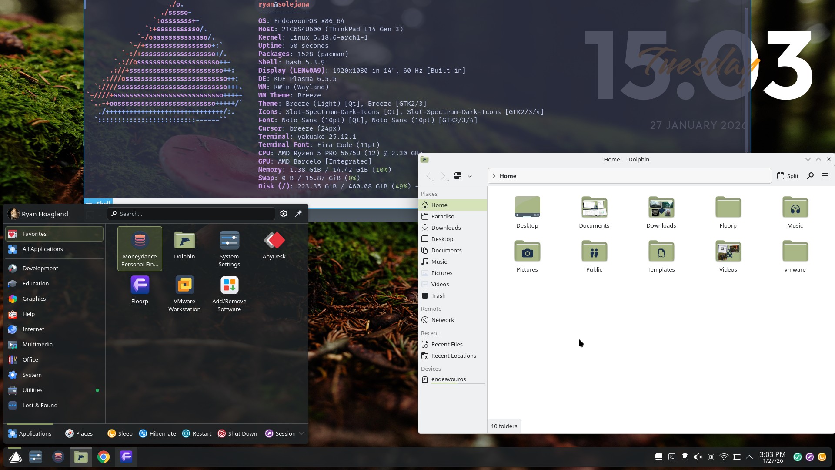This screenshot has width=835, height=470.
Task: Switch to the Places tab in launcher
Action: point(79,433)
